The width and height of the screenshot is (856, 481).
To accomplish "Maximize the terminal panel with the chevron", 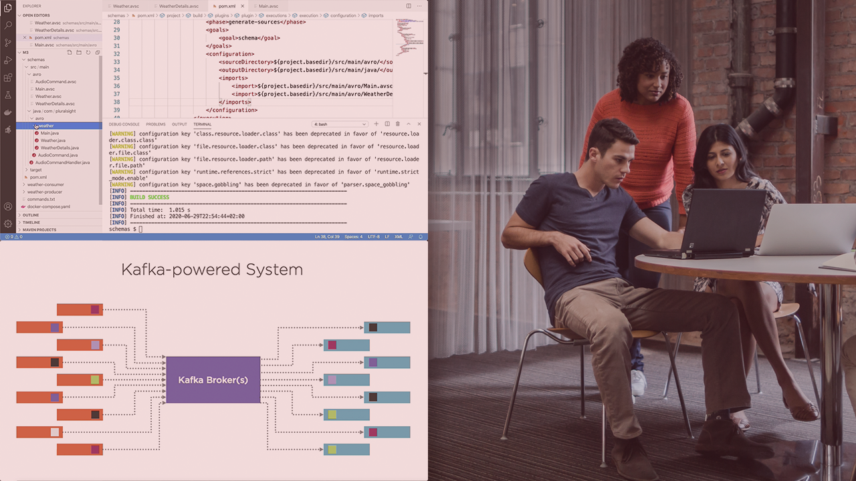I will 409,124.
